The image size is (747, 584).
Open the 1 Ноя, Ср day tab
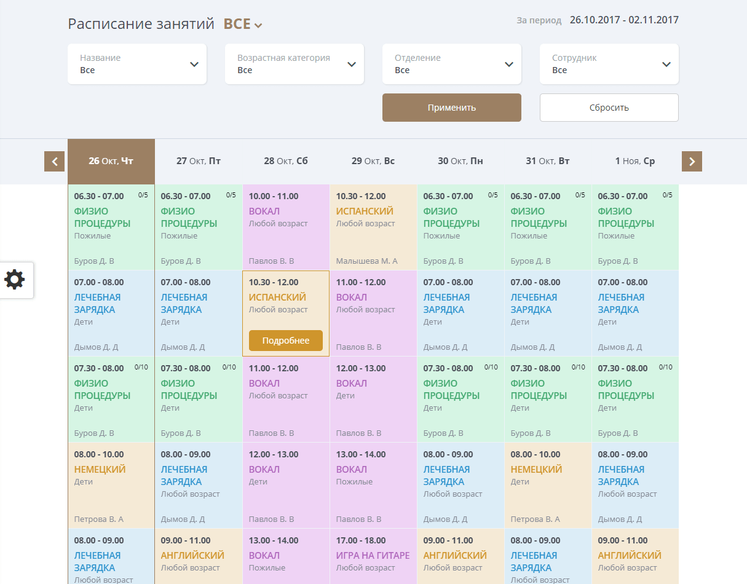(x=635, y=162)
